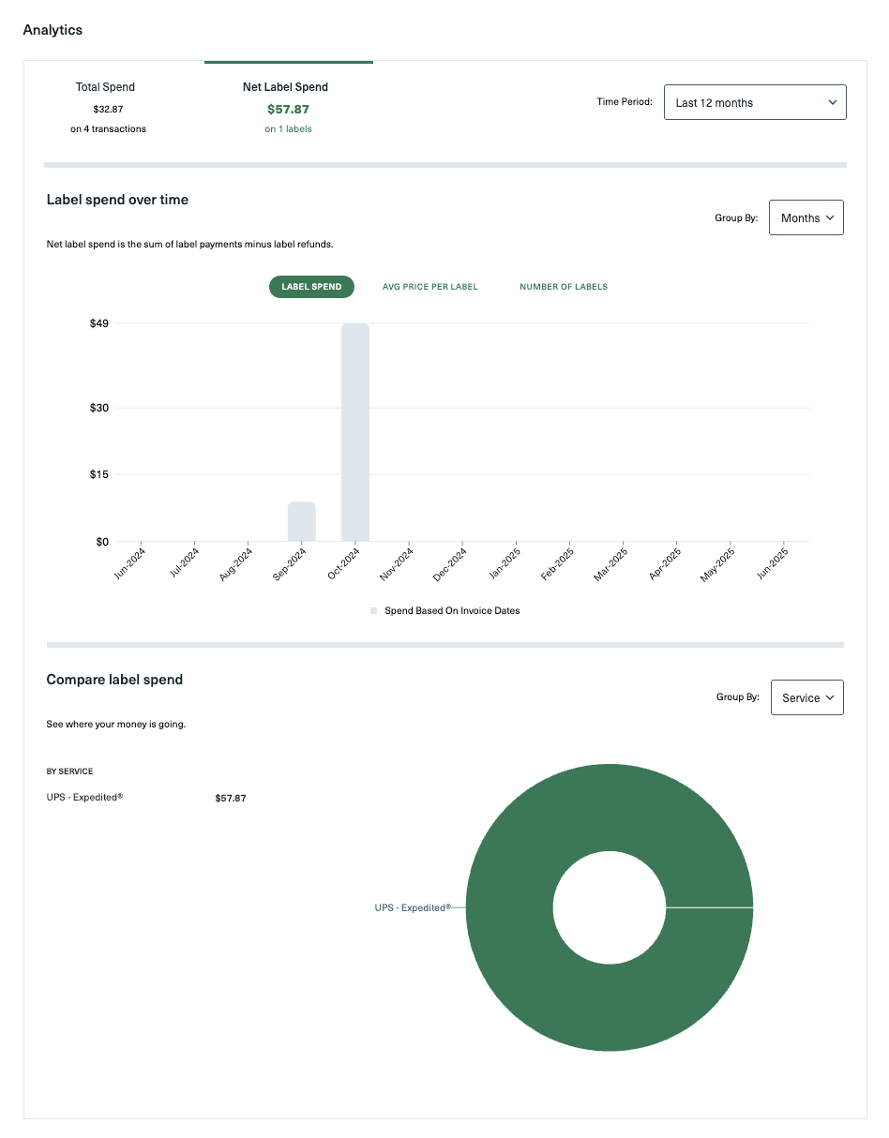The height and width of the screenshot is (1138, 889).
Task: Expand the Months group-by dropdown
Action: click(806, 217)
